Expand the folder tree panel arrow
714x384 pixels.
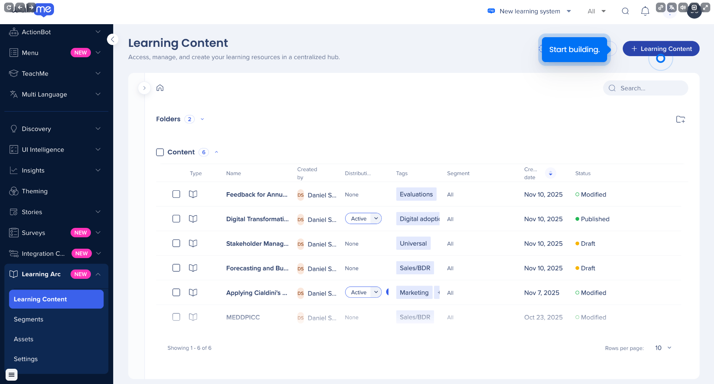[x=144, y=88]
